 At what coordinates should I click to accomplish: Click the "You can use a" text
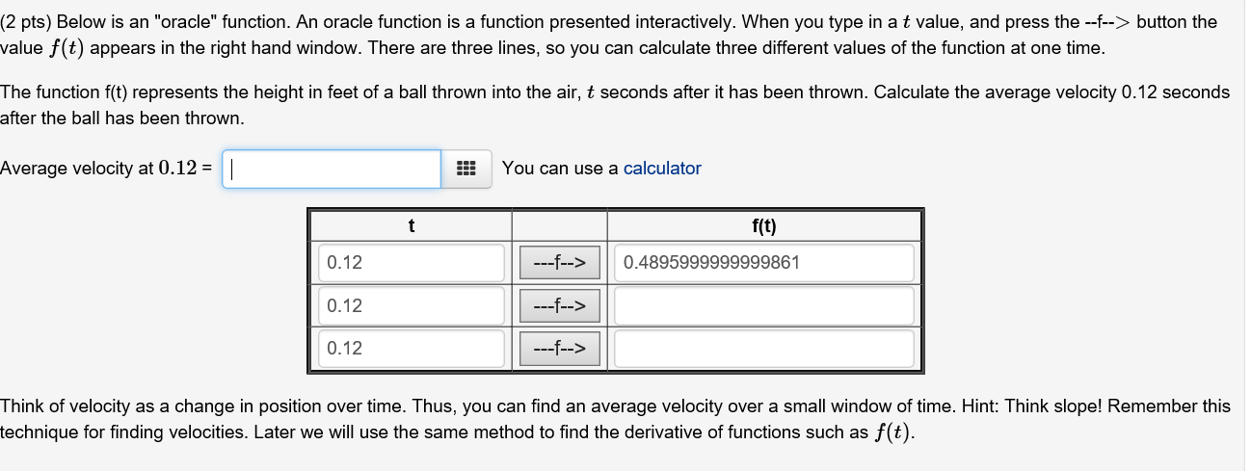pyautogui.click(x=560, y=169)
